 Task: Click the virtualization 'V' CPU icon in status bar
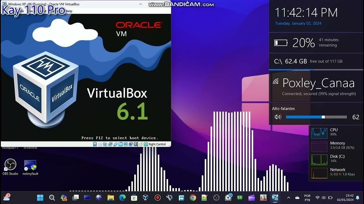[x=135, y=144]
